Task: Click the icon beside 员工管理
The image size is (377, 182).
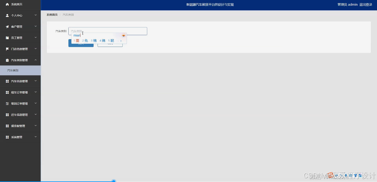Action: pos(7,38)
